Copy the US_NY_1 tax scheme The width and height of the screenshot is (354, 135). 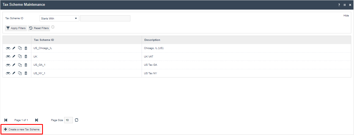(20, 73)
